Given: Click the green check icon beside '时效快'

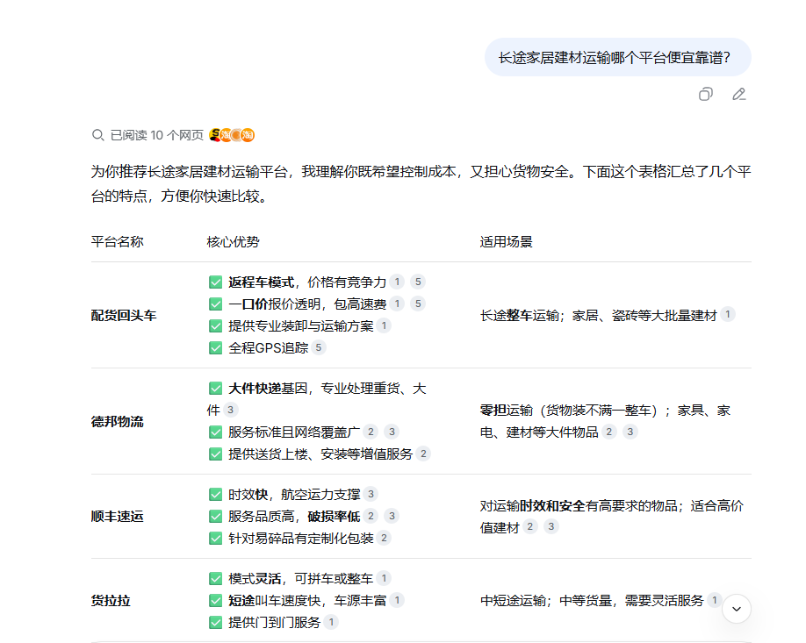Looking at the screenshot, I should pos(215,495).
